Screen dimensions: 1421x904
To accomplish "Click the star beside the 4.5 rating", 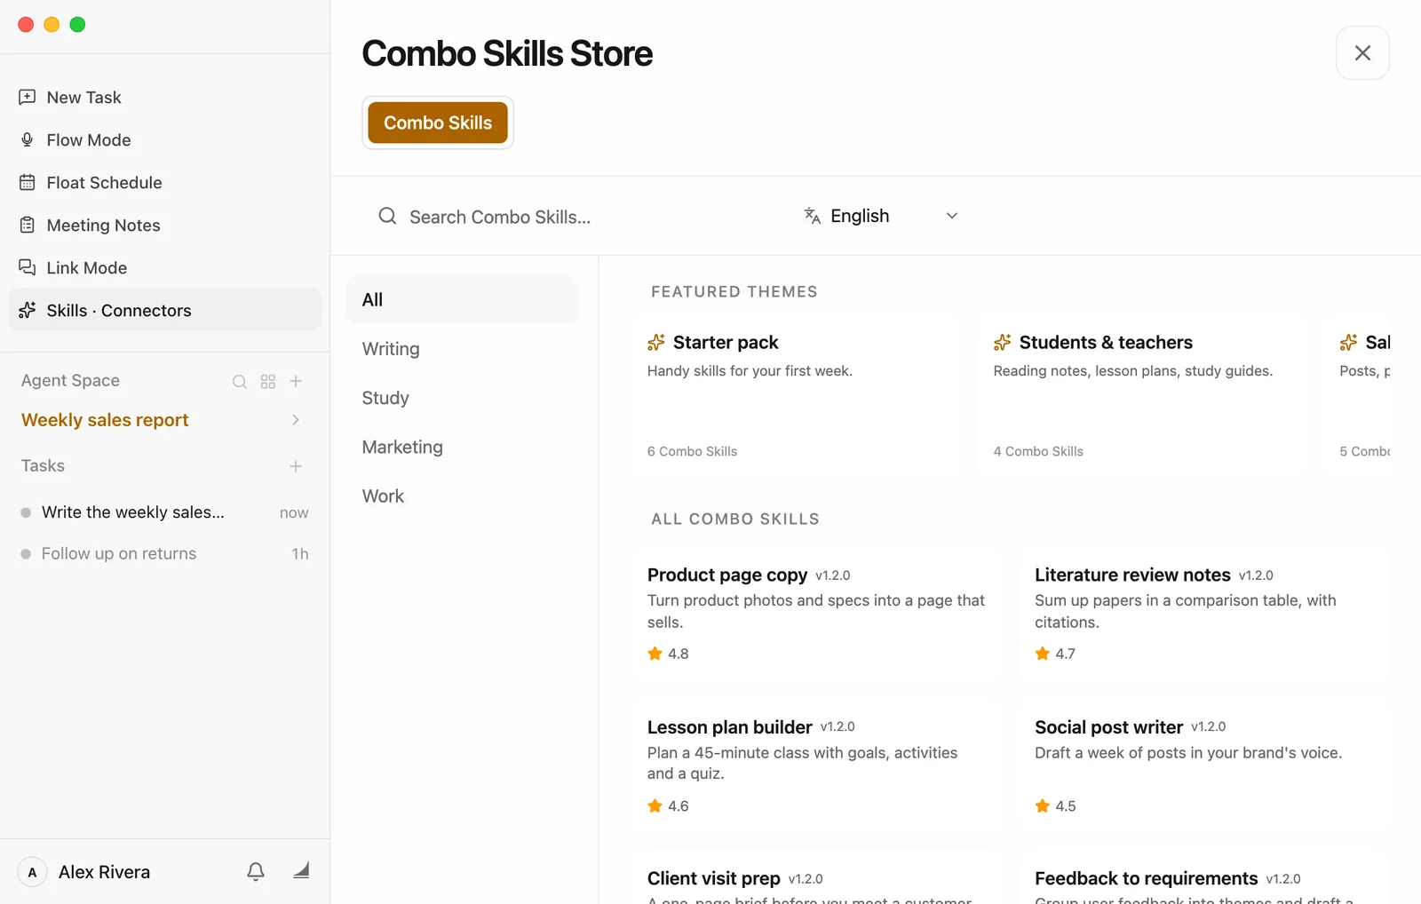I will [x=1043, y=805].
